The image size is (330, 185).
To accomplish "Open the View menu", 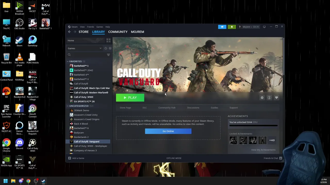I will coord(82,27).
